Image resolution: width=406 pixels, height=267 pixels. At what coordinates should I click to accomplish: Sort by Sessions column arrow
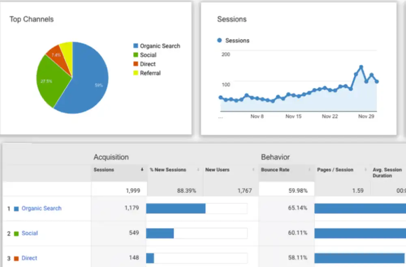tap(142, 170)
